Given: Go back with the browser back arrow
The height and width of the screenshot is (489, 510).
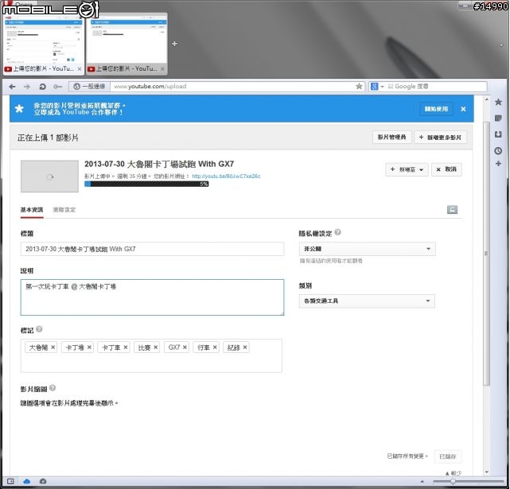Looking at the screenshot, I should [x=13, y=87].
